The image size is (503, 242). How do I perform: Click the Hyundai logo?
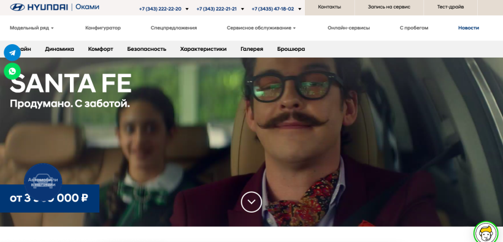[39, 7]
